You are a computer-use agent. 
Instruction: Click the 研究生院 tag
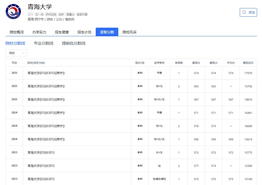point(51,14)
